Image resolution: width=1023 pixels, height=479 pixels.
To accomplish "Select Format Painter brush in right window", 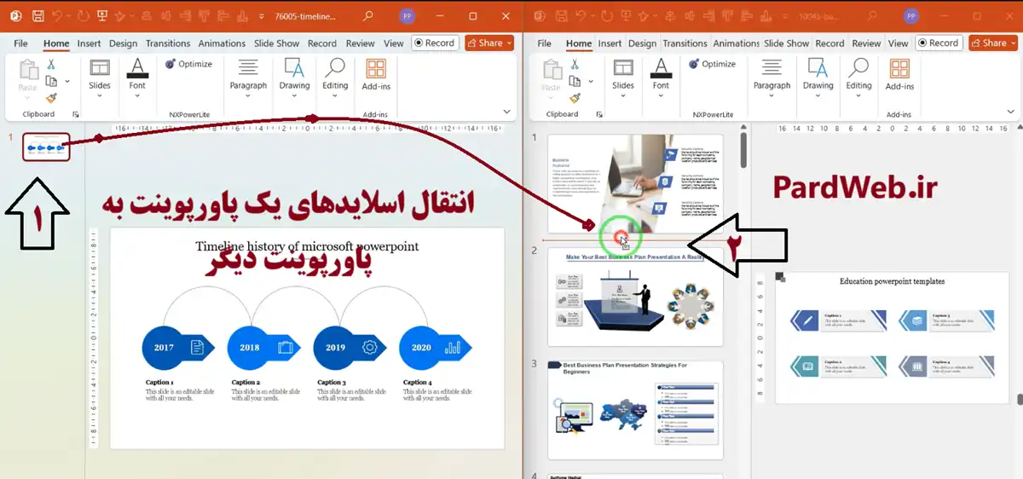I will click(575, 98).
